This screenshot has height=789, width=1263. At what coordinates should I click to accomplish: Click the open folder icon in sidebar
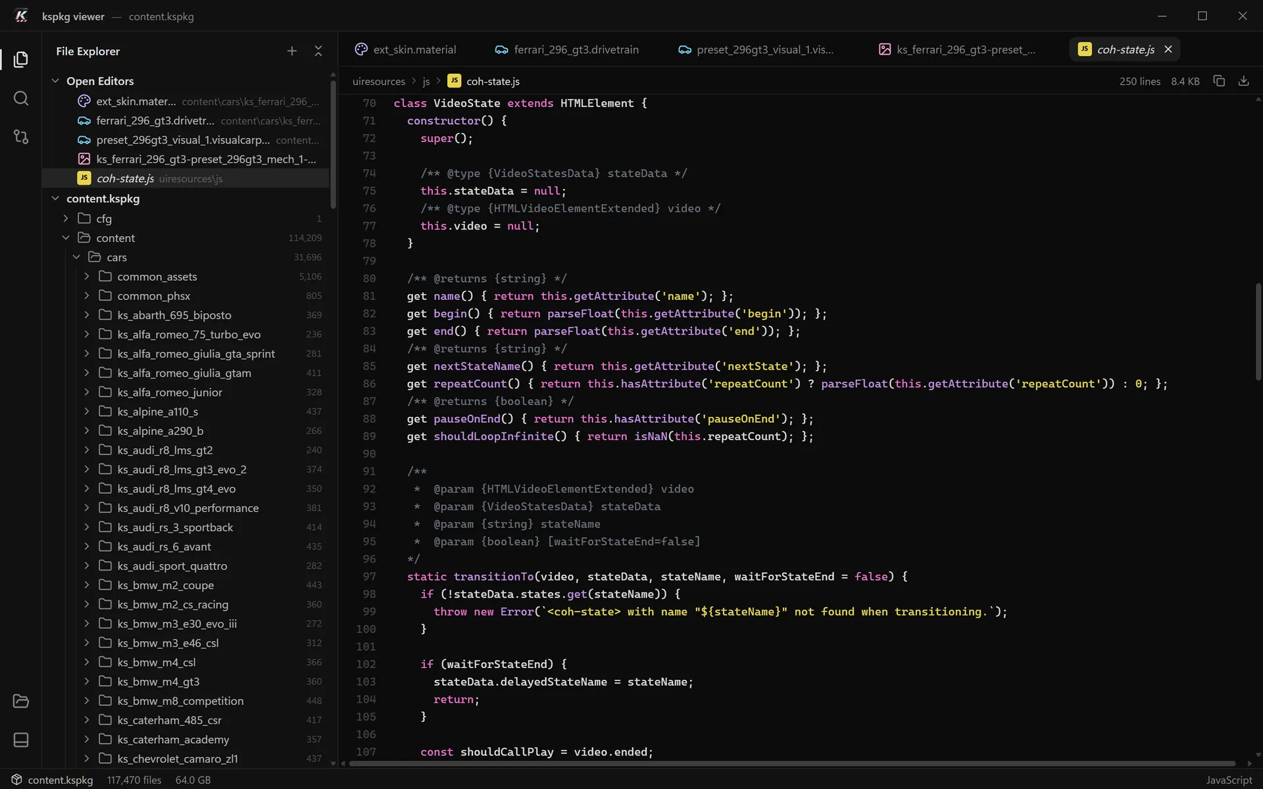click(x=21, y=701)
